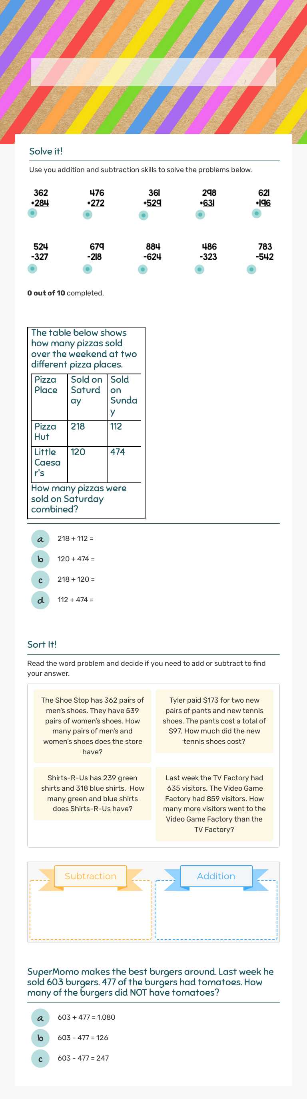Select answer choice b, 120 + 474

(40, 559)
